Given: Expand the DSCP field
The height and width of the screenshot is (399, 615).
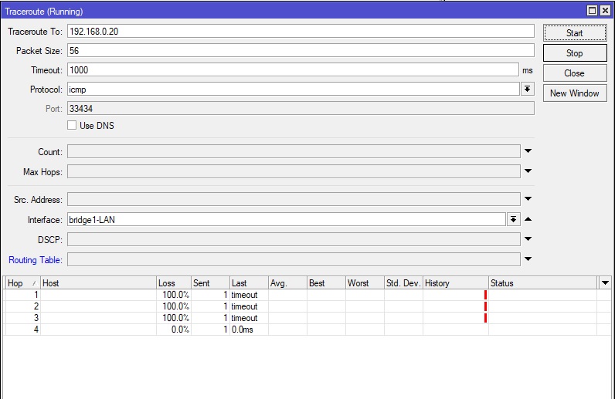Looking at the screenshot, I should 528,238.
